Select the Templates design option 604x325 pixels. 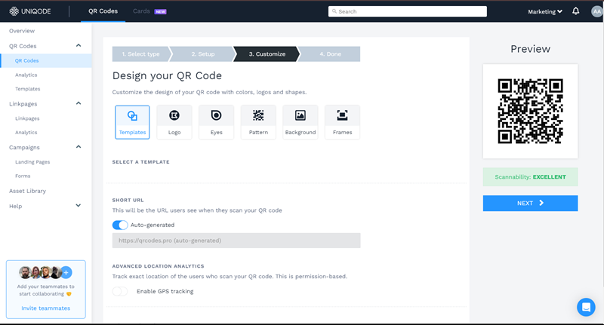(132, 122)
